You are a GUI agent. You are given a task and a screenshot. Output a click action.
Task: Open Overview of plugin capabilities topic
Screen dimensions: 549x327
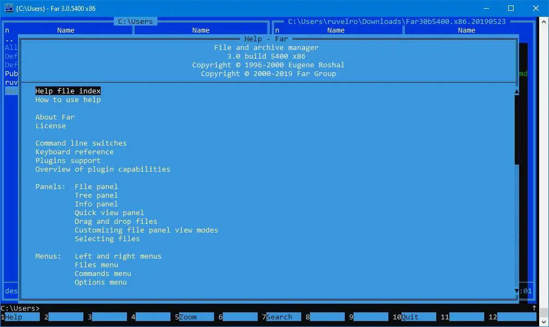coord(102,169)
